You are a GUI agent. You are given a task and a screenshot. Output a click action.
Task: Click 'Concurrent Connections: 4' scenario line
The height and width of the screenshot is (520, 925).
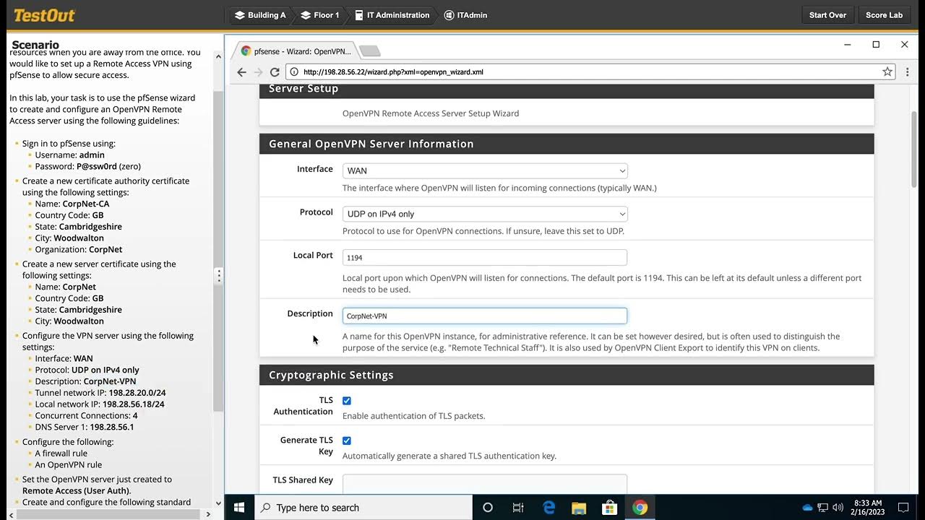(86, 415)
